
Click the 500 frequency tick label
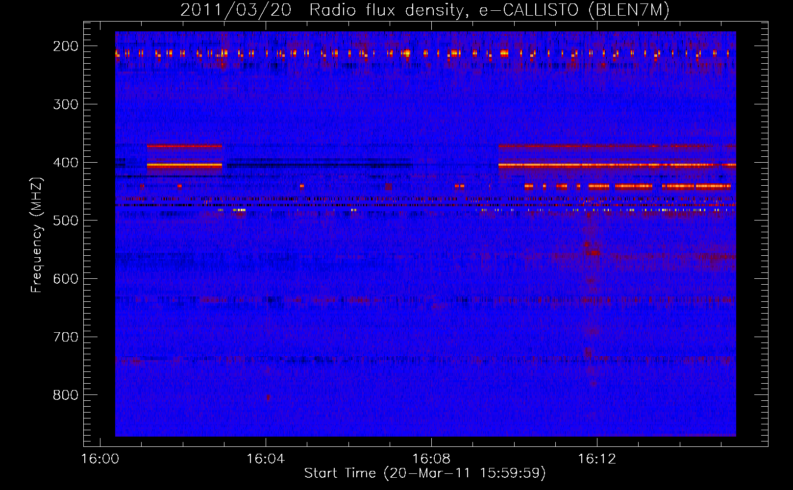(x=65, y=220)
